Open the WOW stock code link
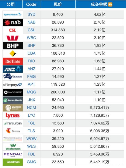This screenshot has width=126, height=168. [x=31, y=139]
